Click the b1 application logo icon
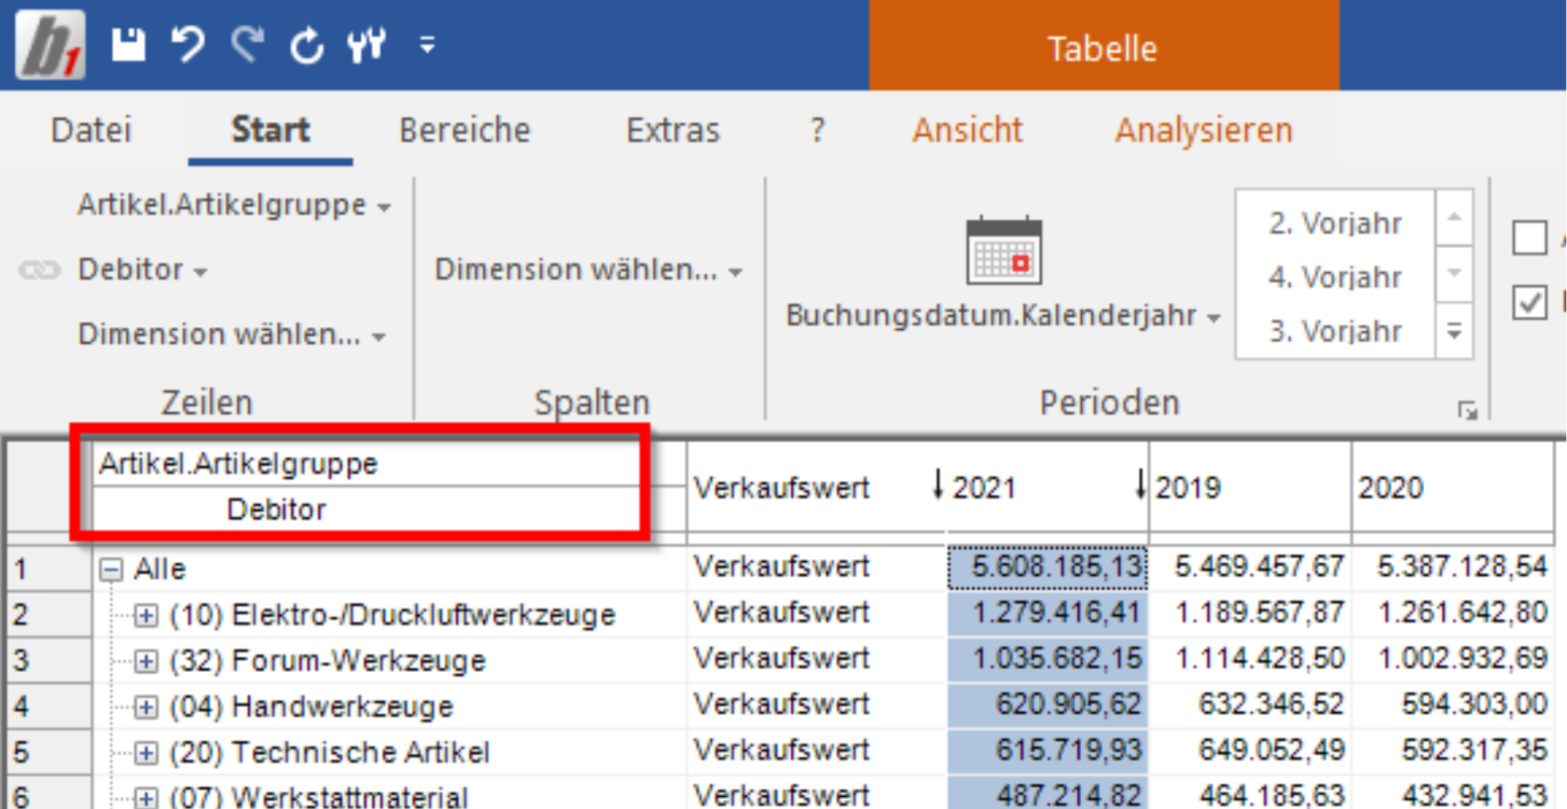The height and width of the screenshot is (809, 1567). click(50, 45)
